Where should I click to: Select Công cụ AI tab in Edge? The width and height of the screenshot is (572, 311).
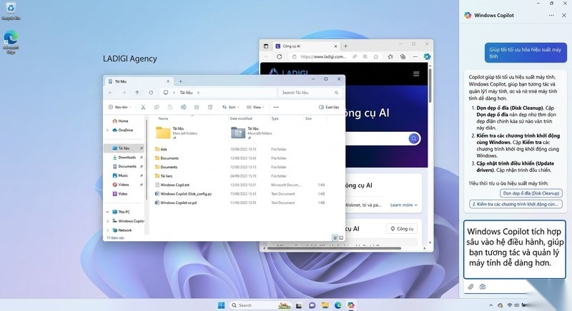point(306,46)
